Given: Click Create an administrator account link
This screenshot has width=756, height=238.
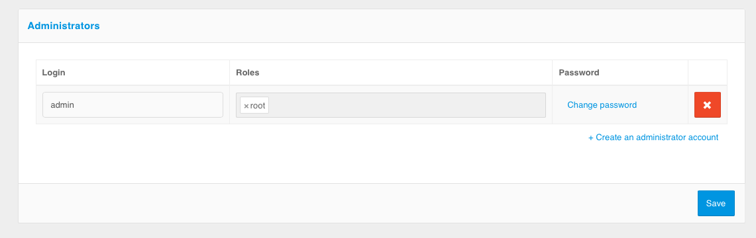Looking at the screenshot, I should 653,137.
